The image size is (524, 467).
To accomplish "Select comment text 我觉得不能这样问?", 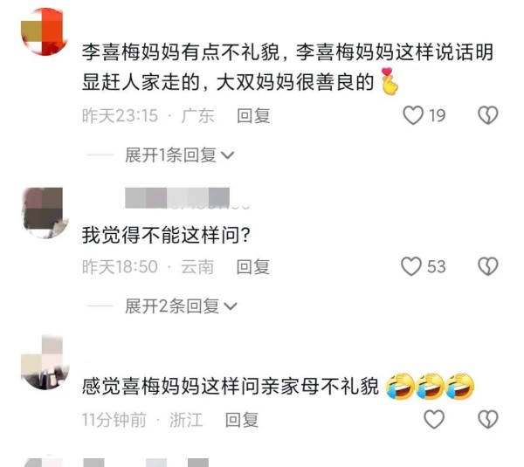I will (x=166, y=235).
